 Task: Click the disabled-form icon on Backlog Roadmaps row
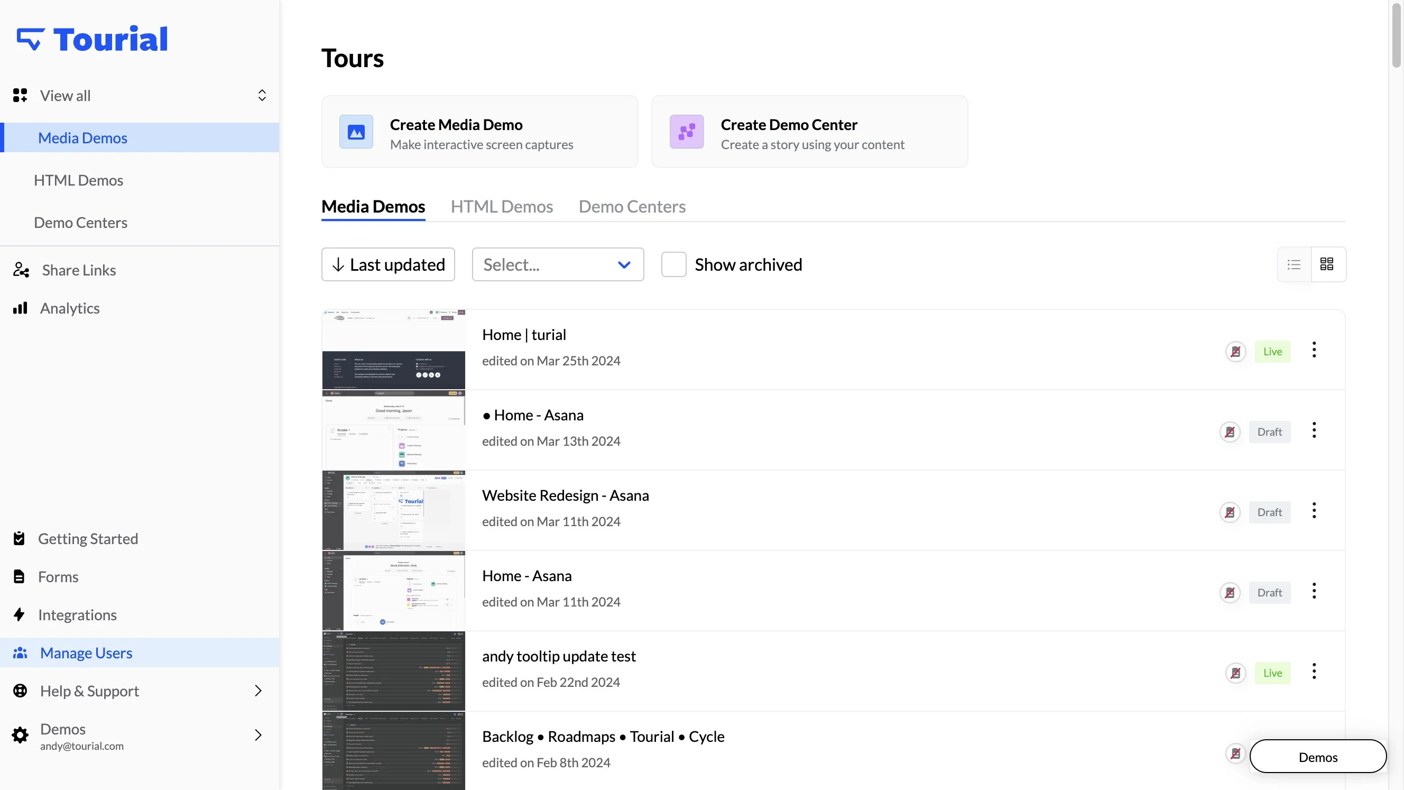1235,754
